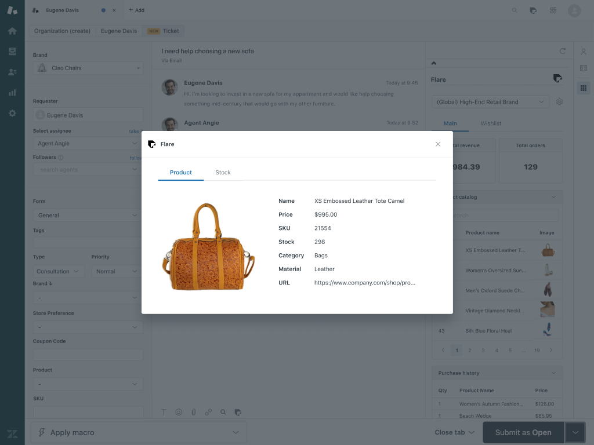Screen dimensions: 594x445
Task: Open Views icon in sidebar
Action: 12,52
